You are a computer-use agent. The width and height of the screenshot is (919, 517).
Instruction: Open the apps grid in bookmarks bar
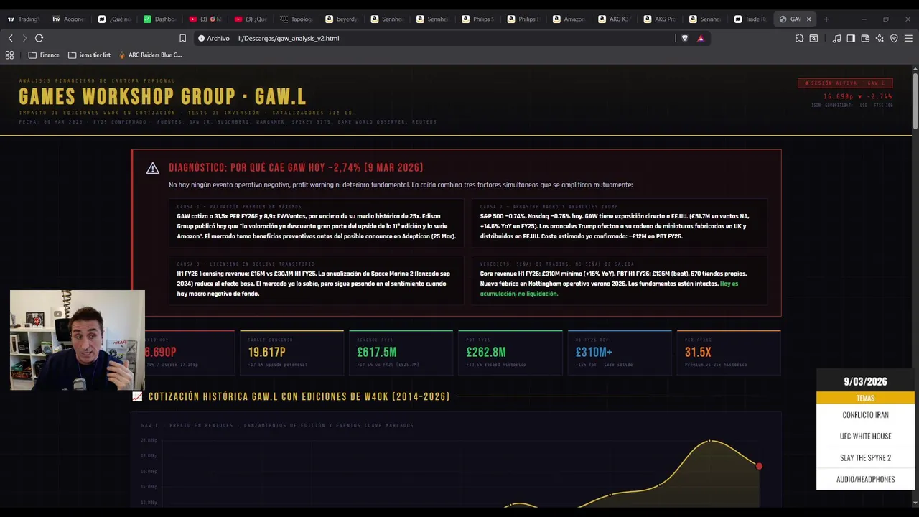[x=9, y=55]
